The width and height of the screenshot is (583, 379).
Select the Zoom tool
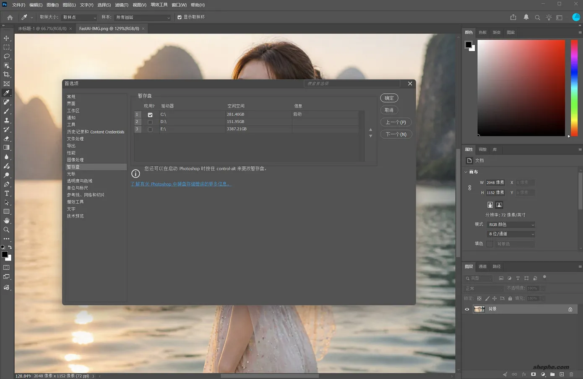pyautogui.click(x=6, y=230)
